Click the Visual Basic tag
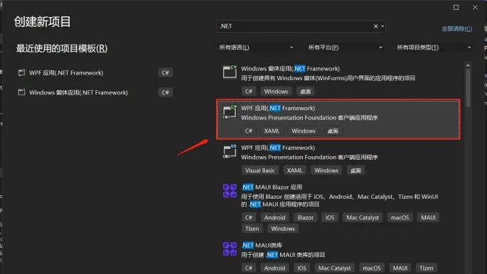 (260, 170)
